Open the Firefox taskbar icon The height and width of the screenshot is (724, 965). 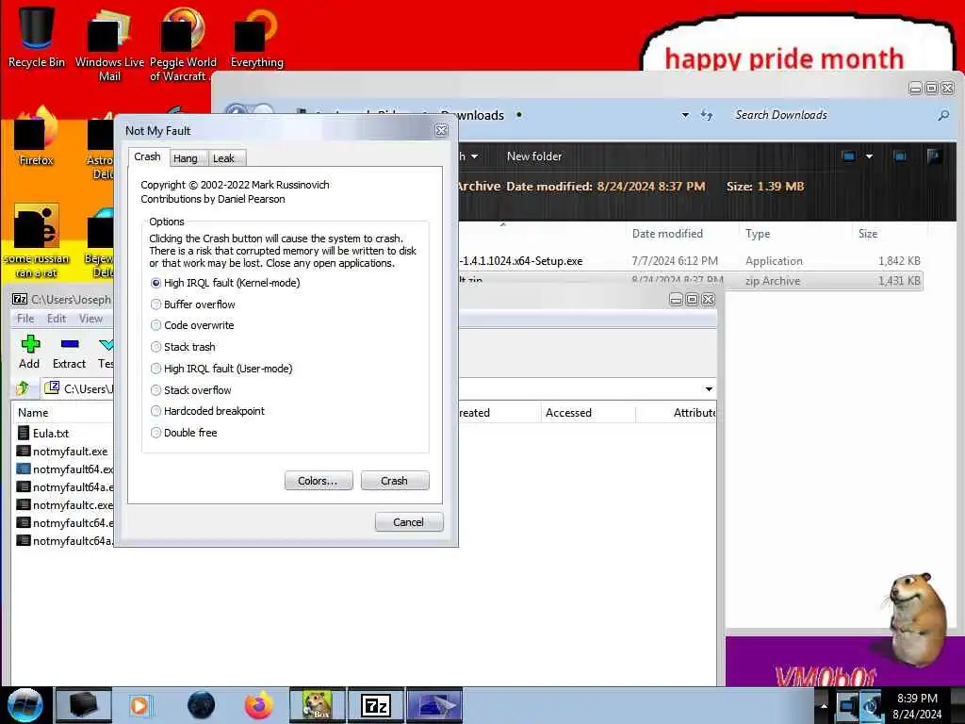coord(259,705)
